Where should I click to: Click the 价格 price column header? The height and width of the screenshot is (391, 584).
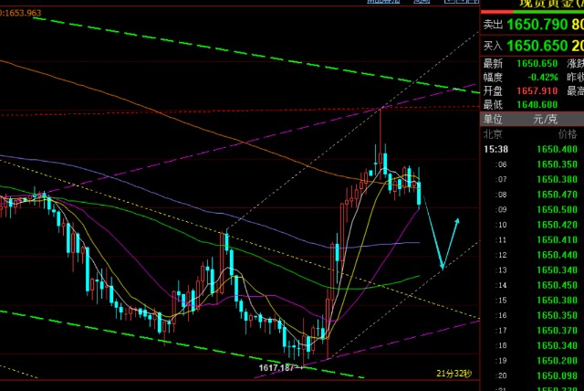point(553,133)
